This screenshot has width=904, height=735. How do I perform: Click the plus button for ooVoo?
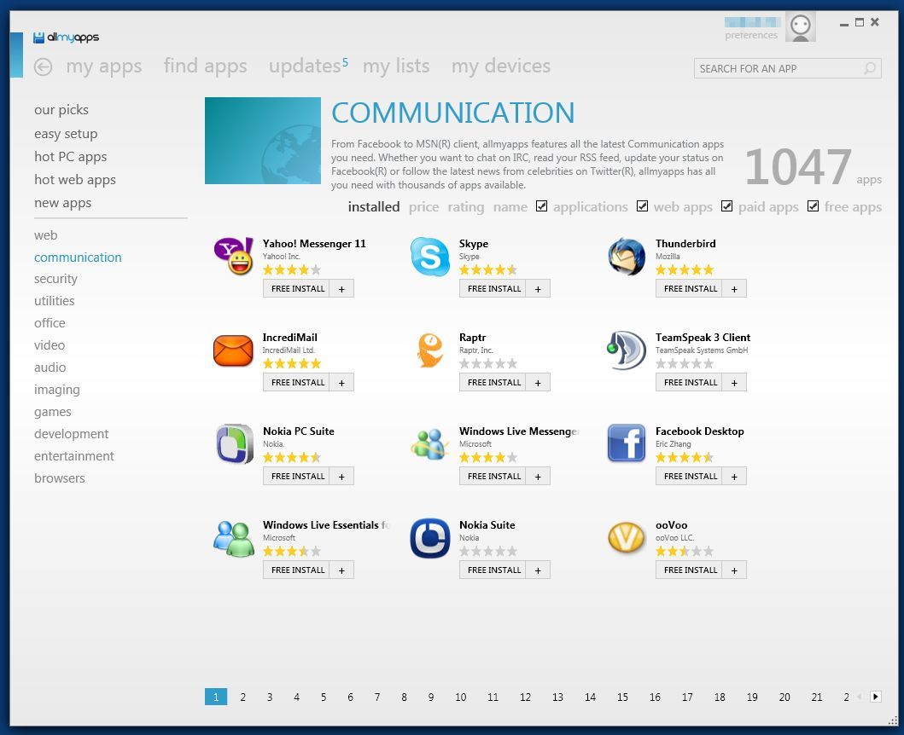point(734,570)
